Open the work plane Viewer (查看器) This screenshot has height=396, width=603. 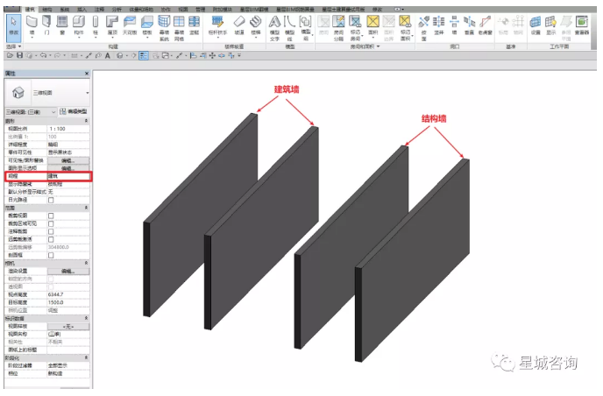point(582,25)
